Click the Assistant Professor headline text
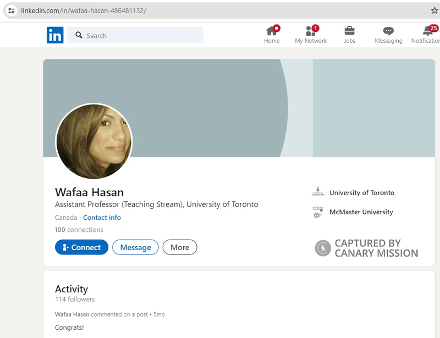 point(157,204)
